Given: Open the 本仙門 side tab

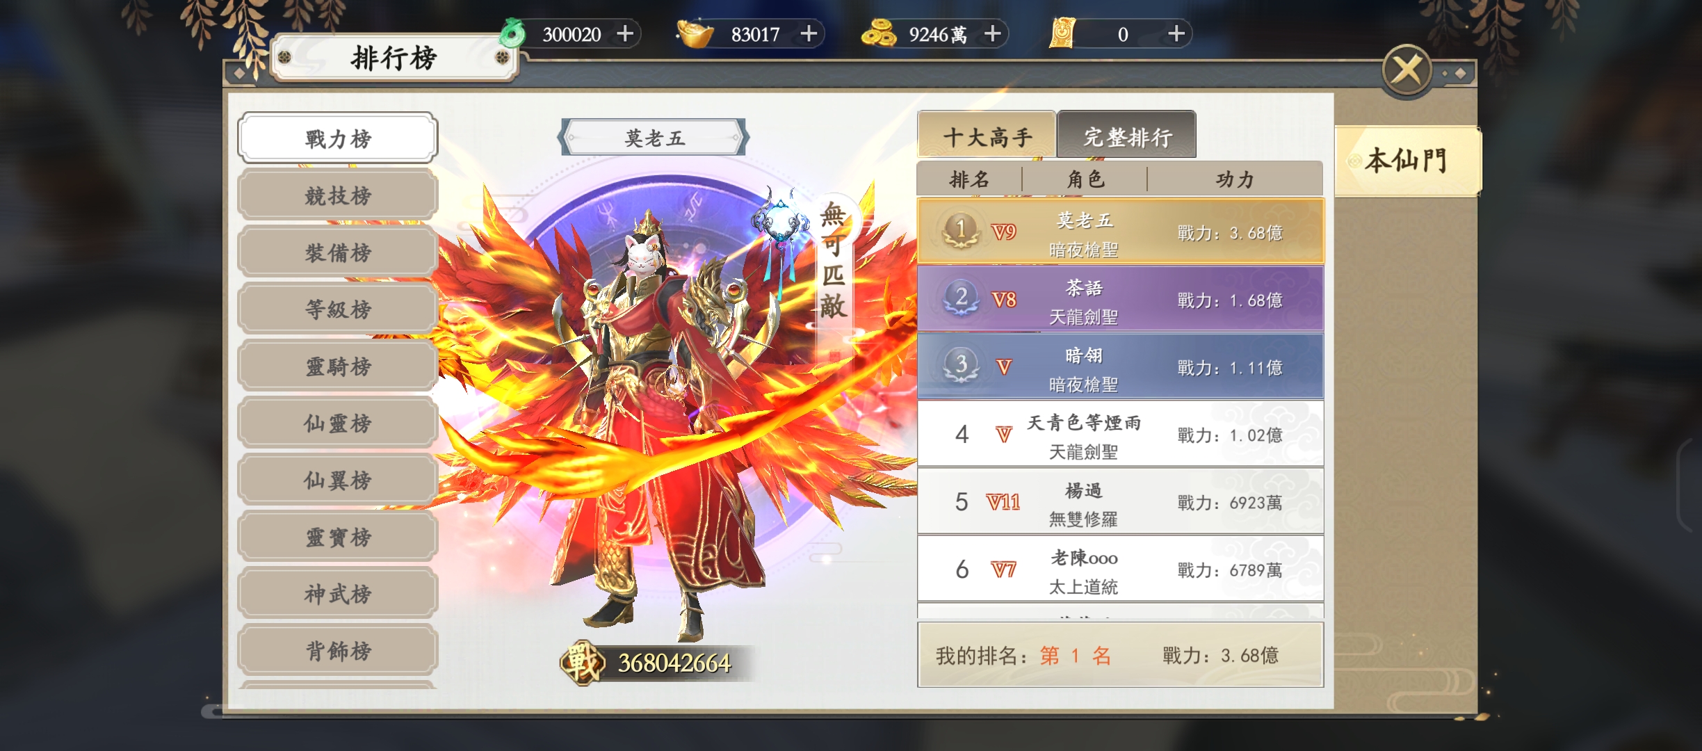Looking at the screenshot, I should (1407, 161).
